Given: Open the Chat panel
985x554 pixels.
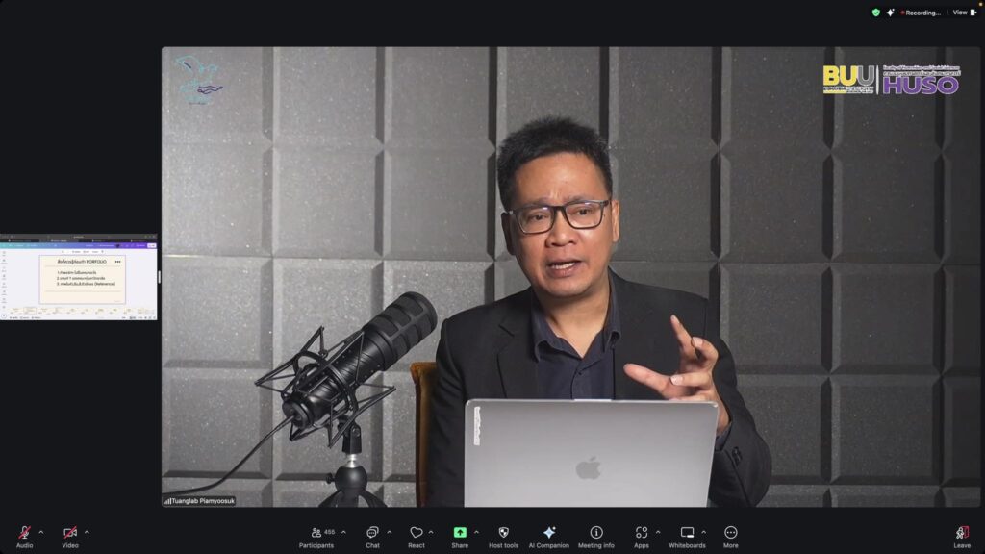Looking at the screenshot, I should click(372, 533).
